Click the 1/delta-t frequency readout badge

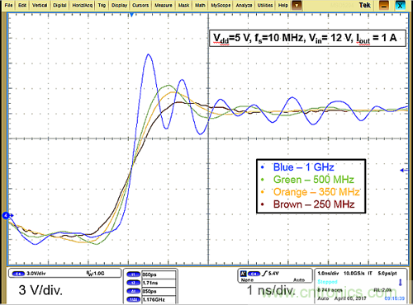point(133,299)
